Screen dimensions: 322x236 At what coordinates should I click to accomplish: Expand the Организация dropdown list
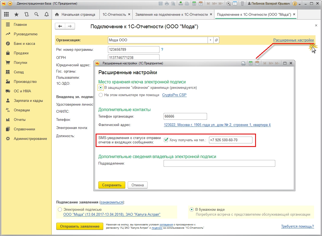point(210,40)
